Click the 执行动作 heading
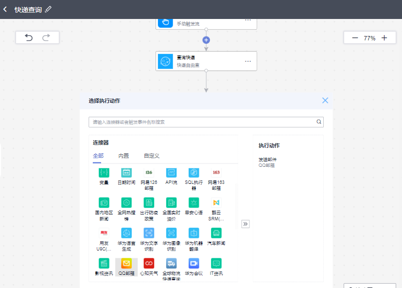This screenshot has width=402, height=288. pos(269,145)
